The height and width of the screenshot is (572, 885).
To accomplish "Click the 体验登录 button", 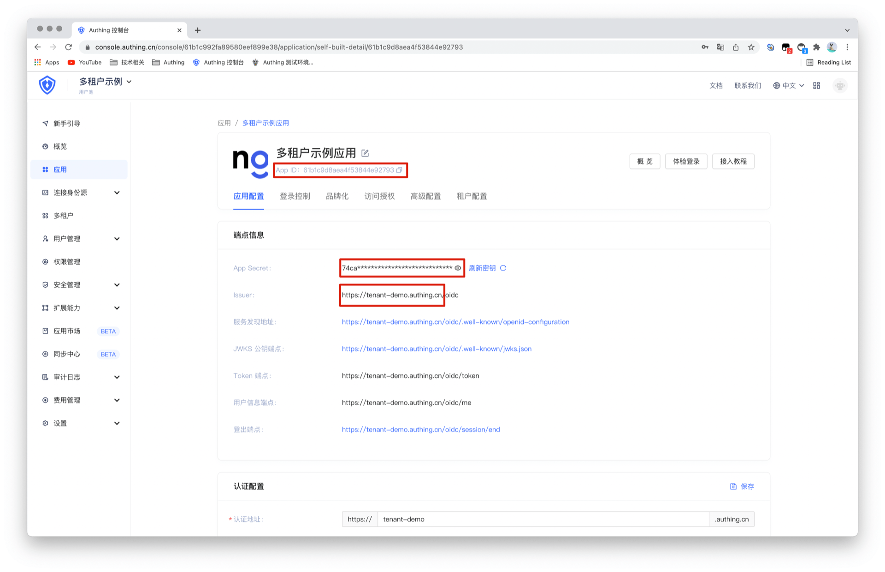I will (686, 161).
